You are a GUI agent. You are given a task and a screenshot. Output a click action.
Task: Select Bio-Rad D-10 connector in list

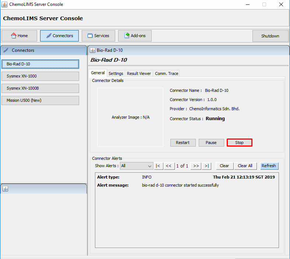(40, 64)
